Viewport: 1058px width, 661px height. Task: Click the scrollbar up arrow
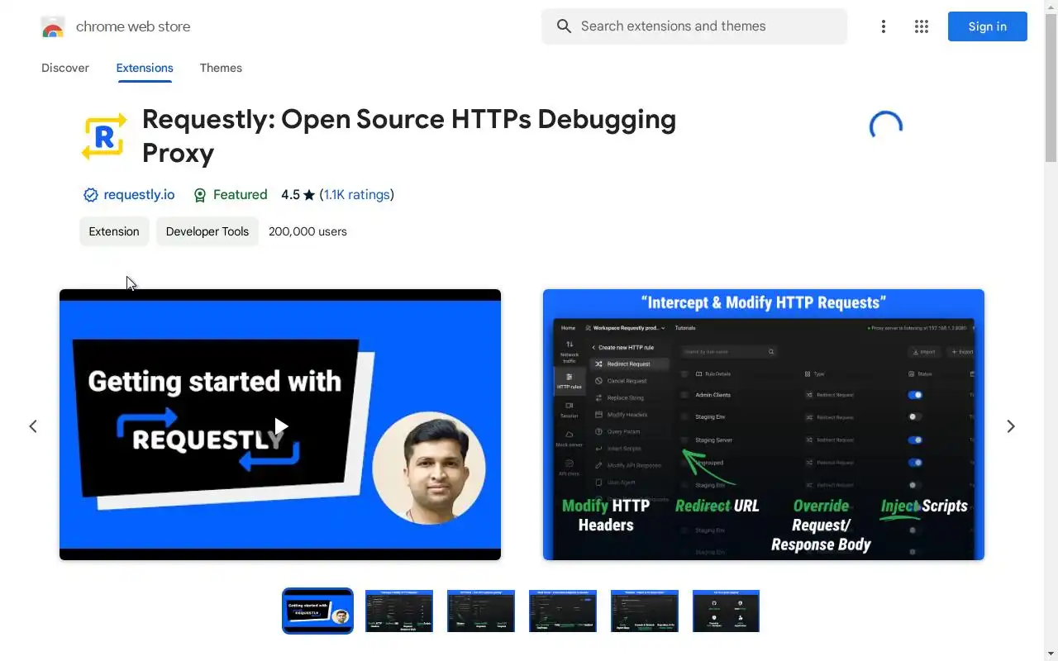(x=1051, y=6)
